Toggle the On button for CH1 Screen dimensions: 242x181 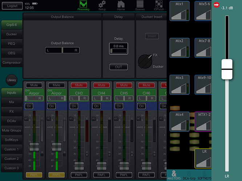click(x=29, y=106)
